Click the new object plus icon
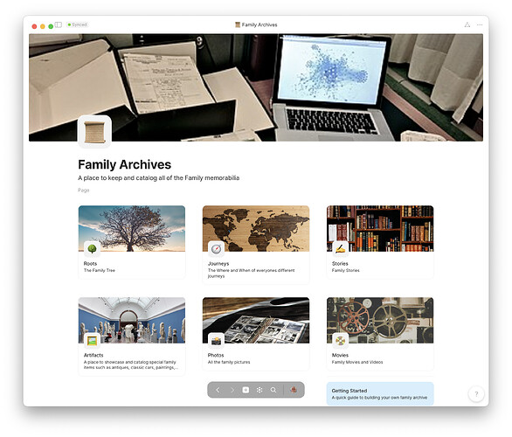The height and width of the screenshot is (437, 512). click(x=246, y=390)
